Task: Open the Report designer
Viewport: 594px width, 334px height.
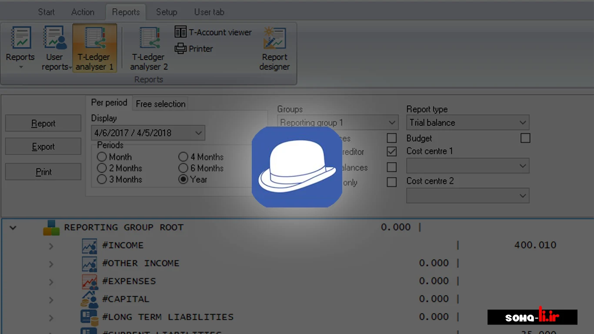Action: pyautogui.click(x=274, y=38)
